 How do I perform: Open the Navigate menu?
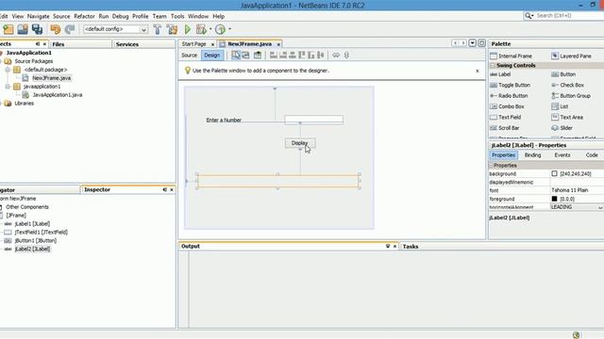tap(38, 17)
